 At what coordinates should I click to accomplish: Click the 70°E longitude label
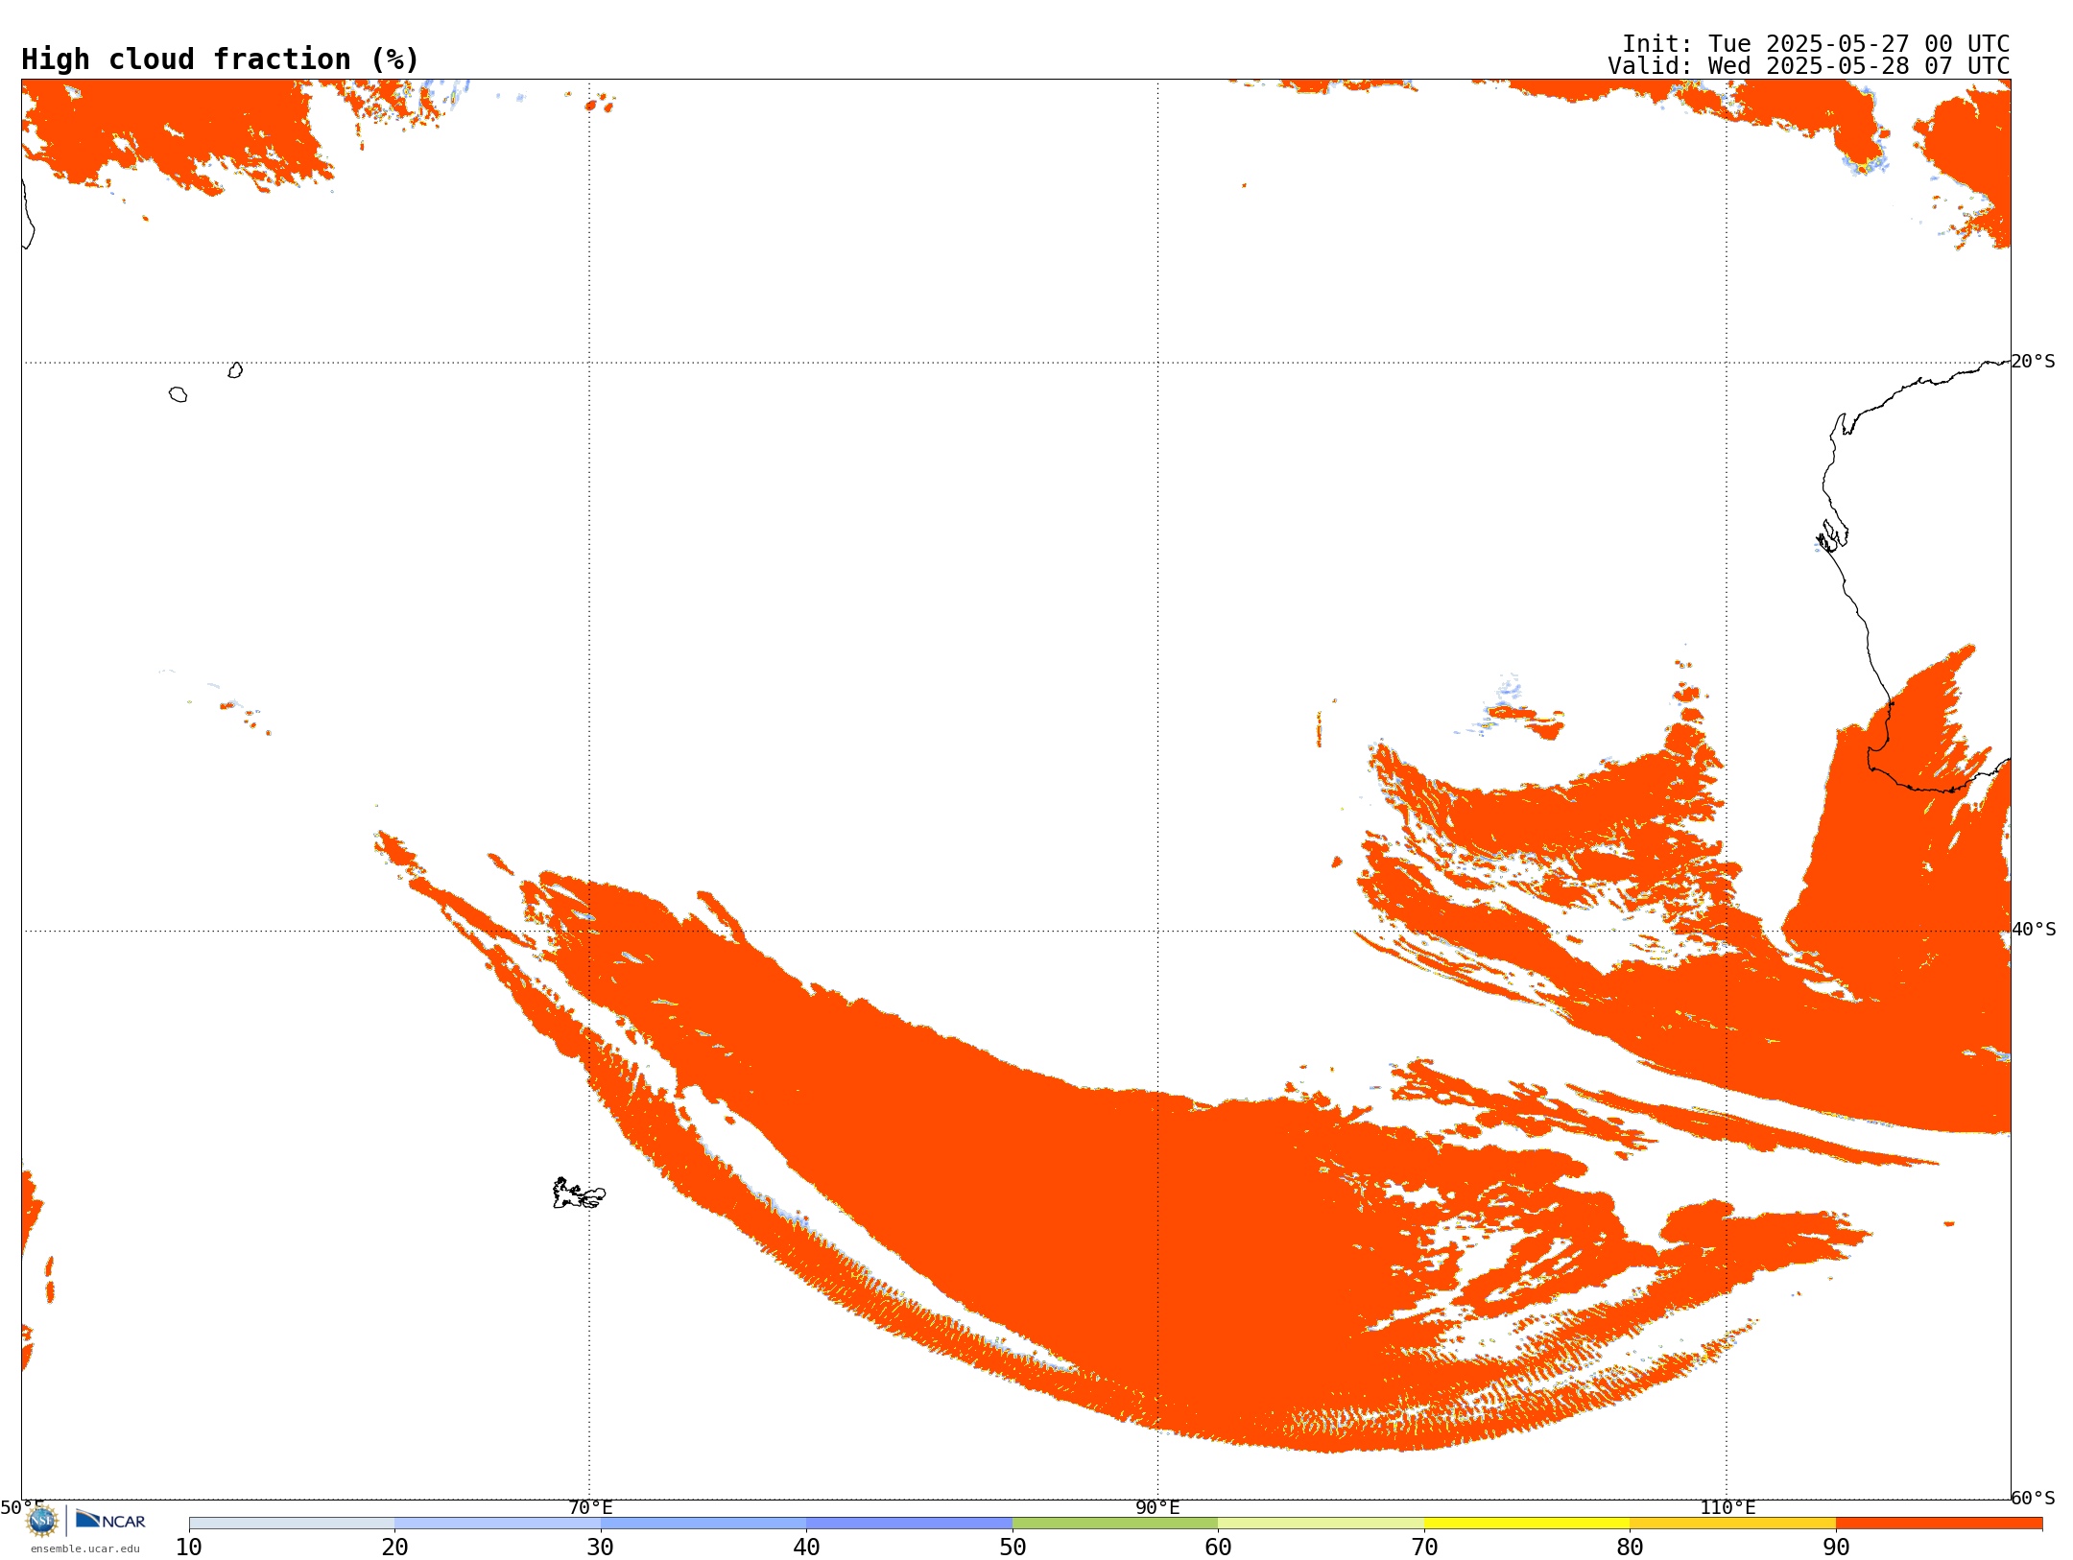pyautogui.click(x=590, y=1507)
